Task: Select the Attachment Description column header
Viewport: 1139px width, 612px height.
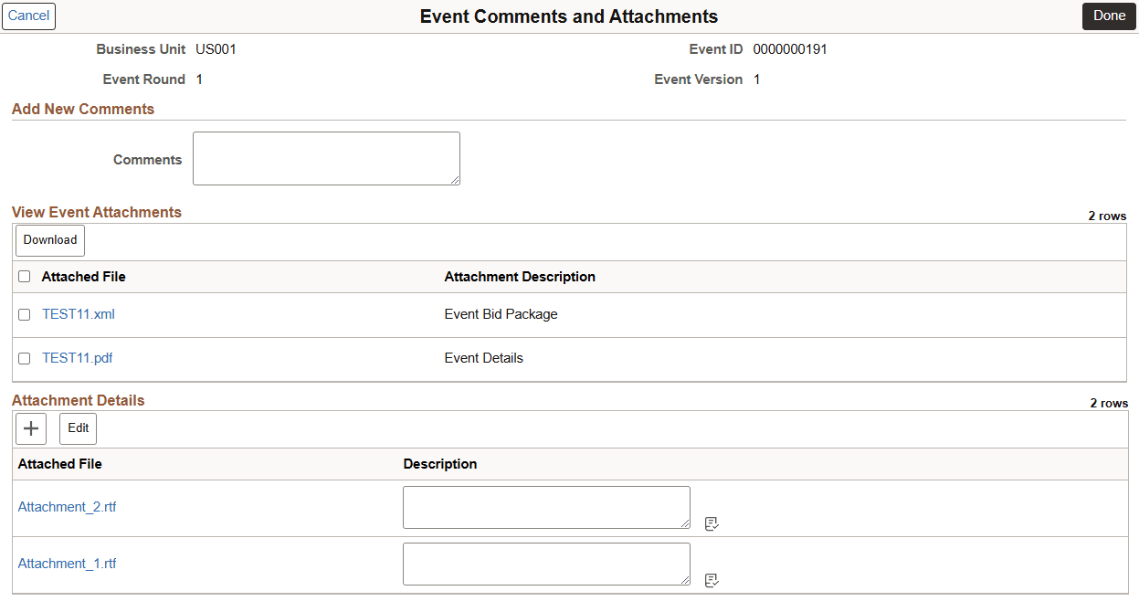Action: point(520,276)
